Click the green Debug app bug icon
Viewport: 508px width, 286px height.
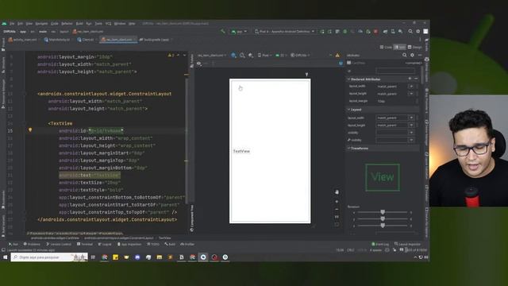345,32
